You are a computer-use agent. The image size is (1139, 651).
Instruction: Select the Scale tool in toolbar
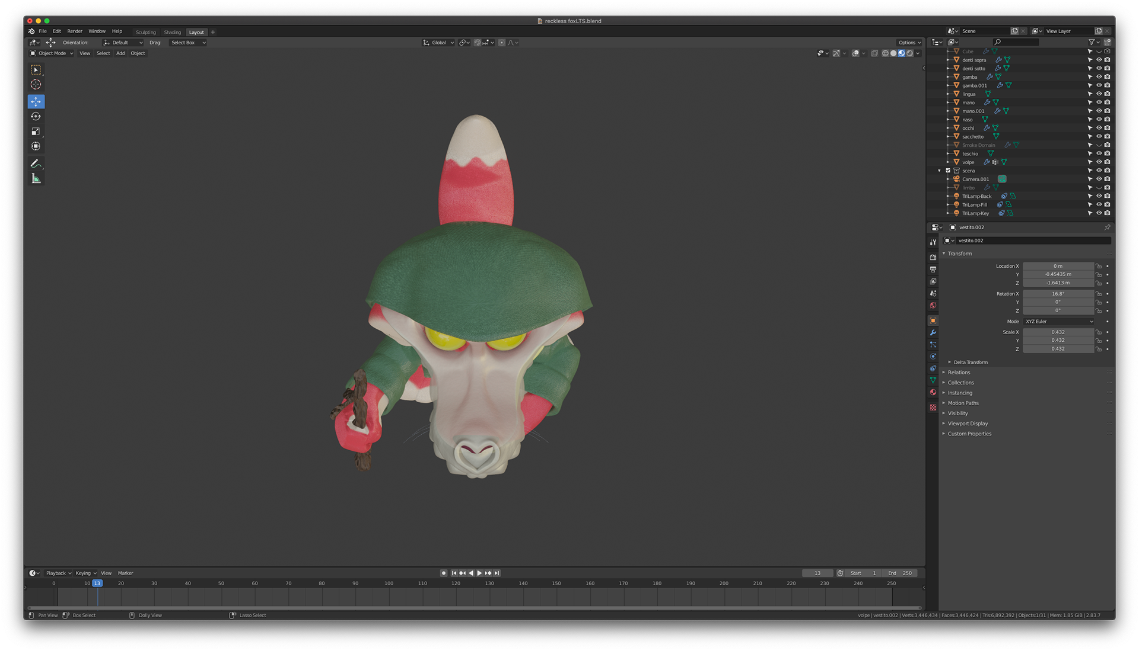coord(36,132)
